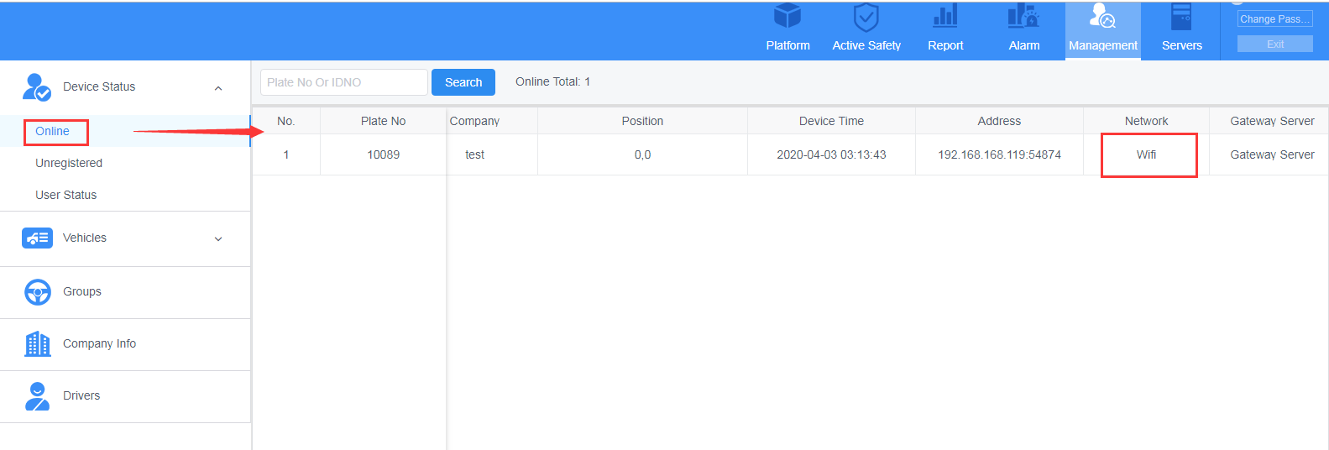
Task: Click the Exit button
Action: coord(1274,44)
